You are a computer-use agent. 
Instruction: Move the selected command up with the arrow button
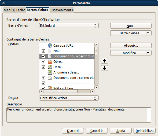[104, 61]
